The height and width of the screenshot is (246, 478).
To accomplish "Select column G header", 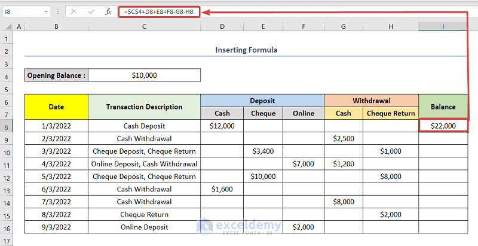I will (x=343, y=26).
